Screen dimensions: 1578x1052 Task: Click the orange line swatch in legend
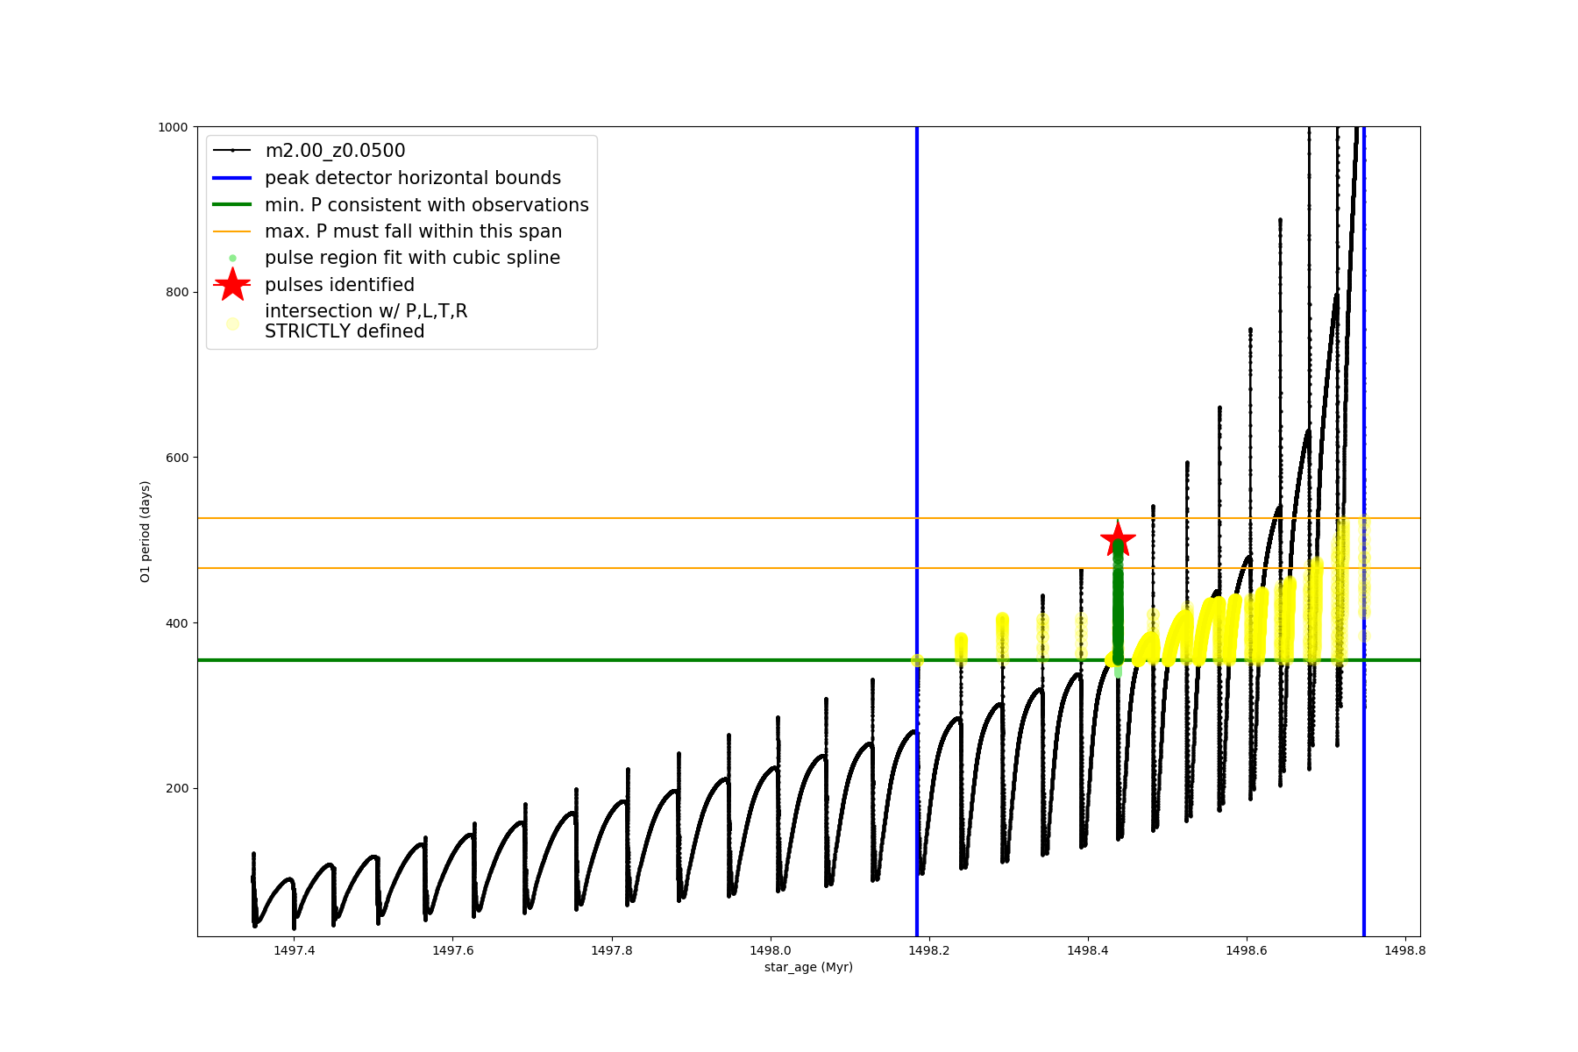click(232, 231)
